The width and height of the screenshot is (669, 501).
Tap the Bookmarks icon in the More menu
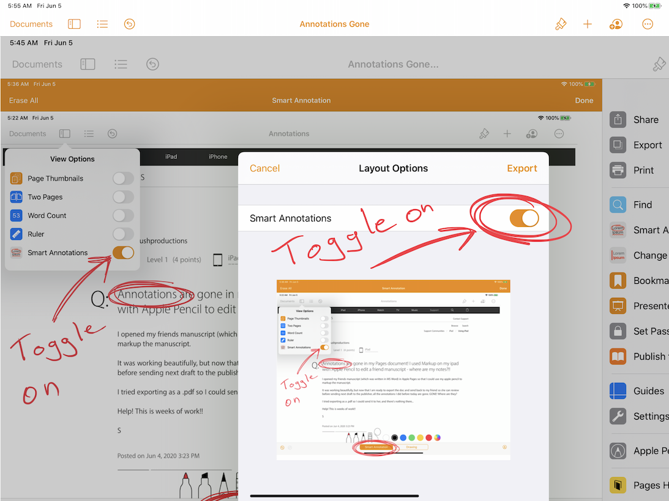pos(618,281)
